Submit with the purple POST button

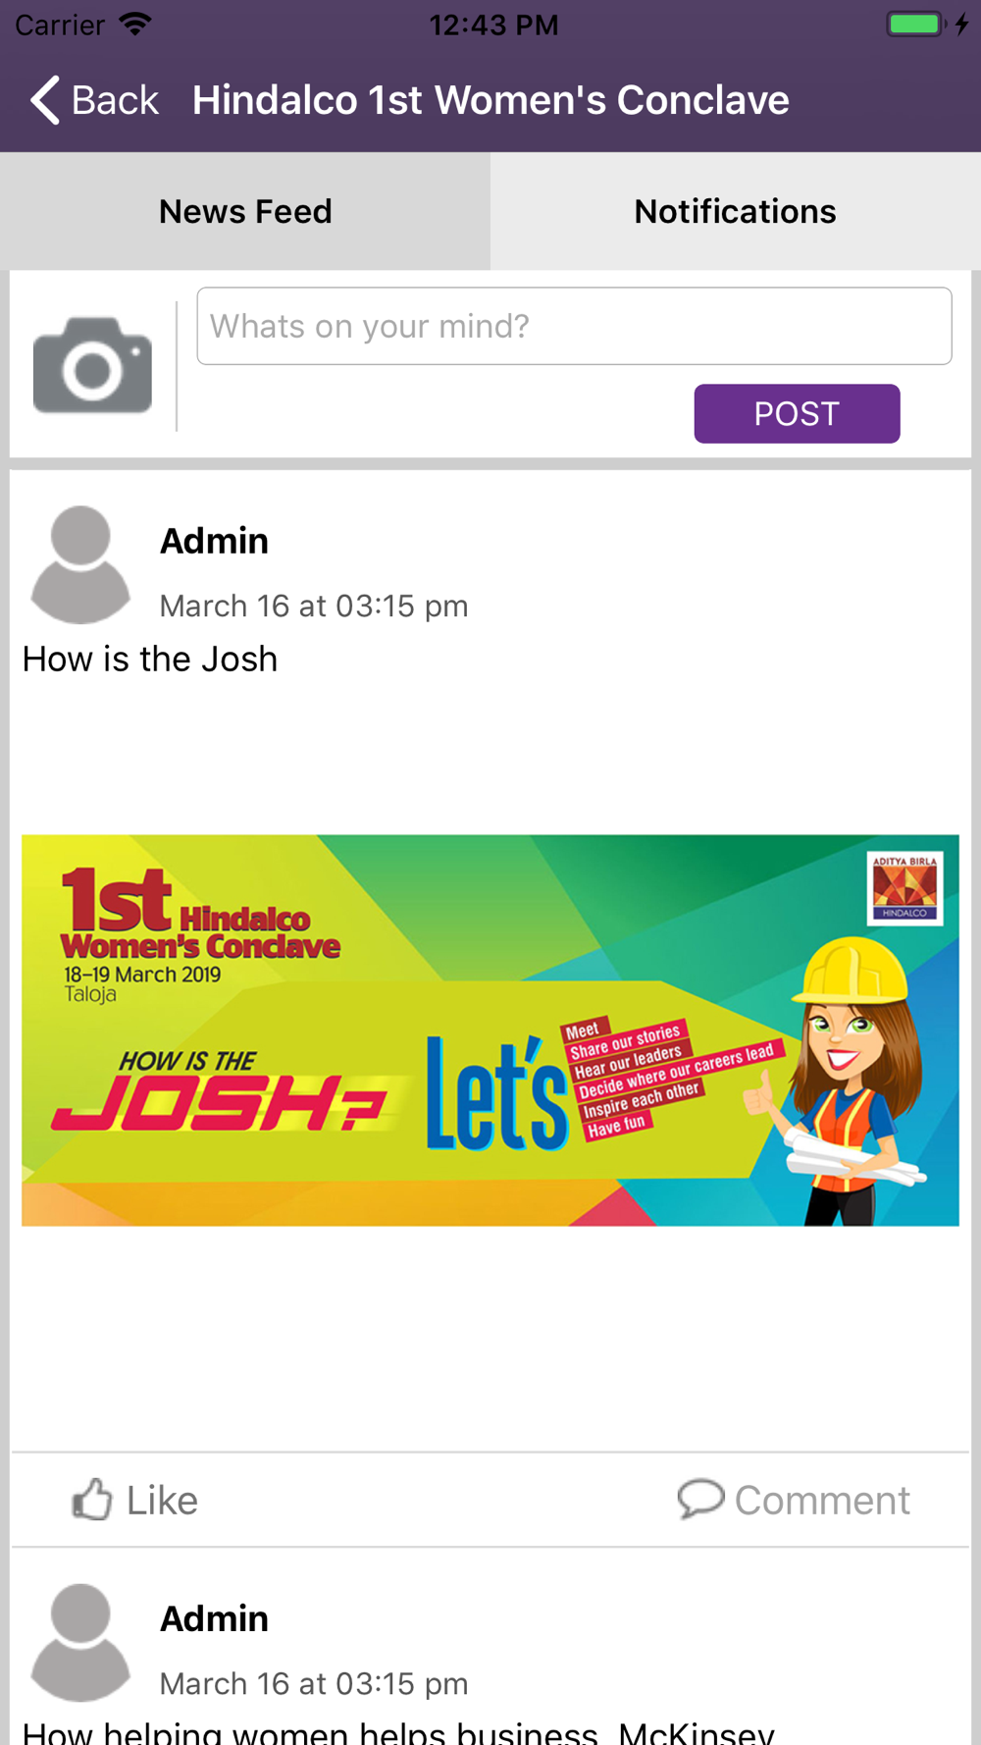797,413
